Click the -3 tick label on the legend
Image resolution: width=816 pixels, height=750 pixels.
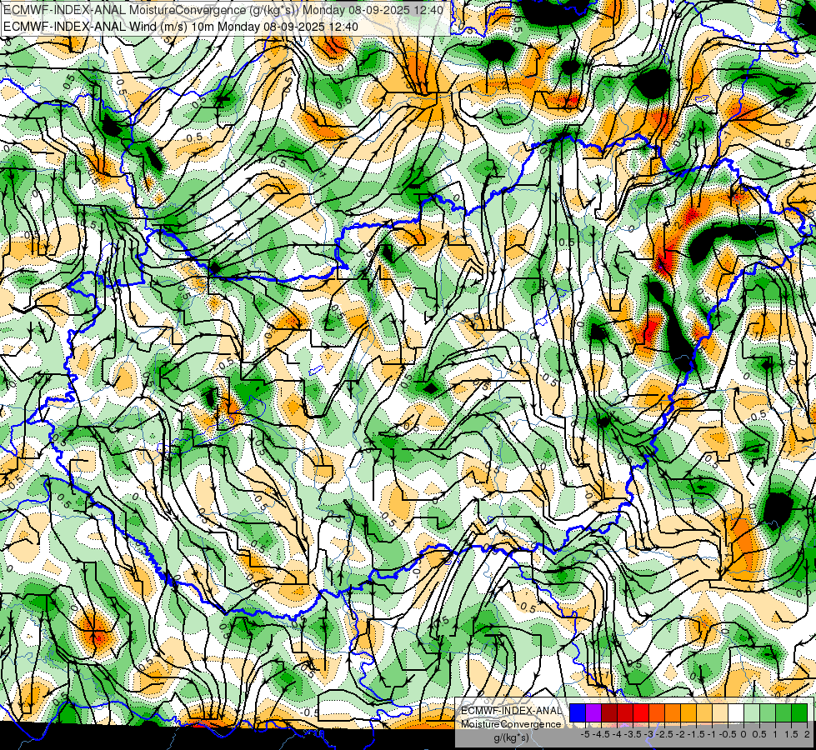click(648, 734)
